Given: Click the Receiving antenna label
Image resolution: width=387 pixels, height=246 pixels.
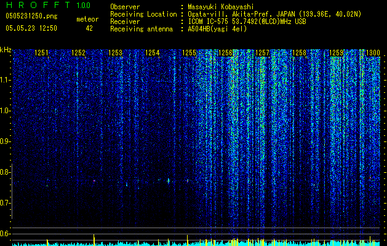Looking at the screenshot, I should (x=142, y=29).
